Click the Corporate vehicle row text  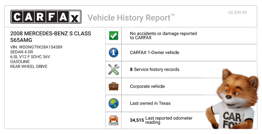click(147, 86)
